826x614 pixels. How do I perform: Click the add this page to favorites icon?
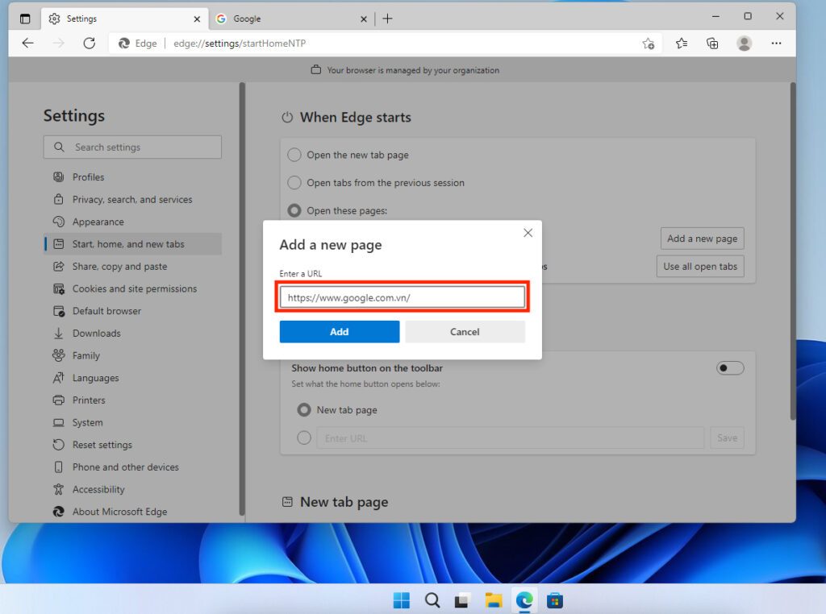tap(649, 44)
